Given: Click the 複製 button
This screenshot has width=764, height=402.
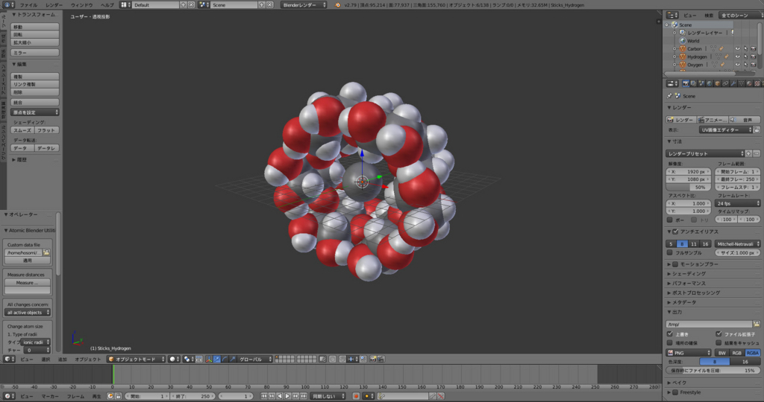Looking at the screenshot, I should [35, 77].
